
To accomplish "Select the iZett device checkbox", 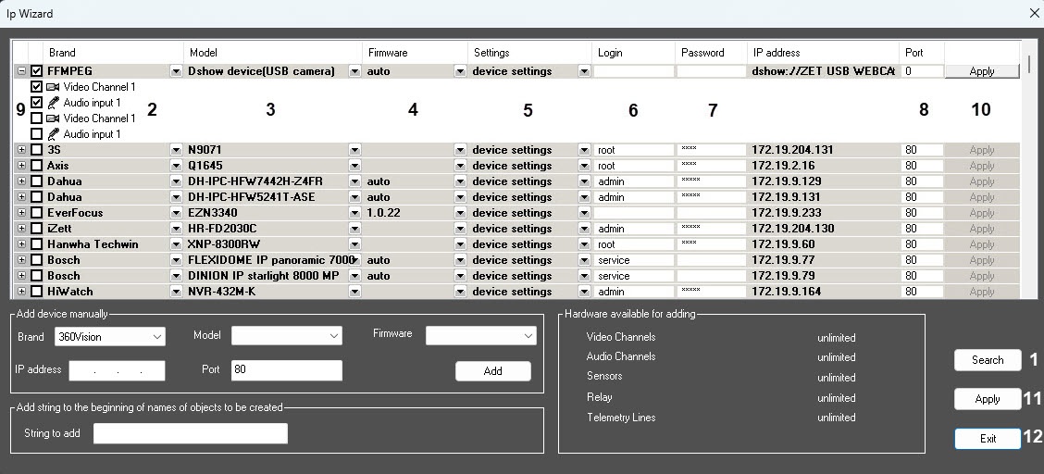I will coord(36,229).
